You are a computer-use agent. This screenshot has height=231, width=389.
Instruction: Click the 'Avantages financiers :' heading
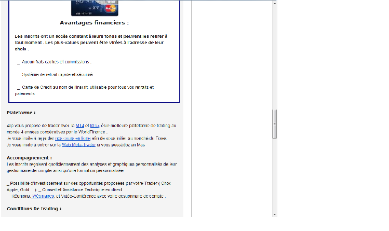pyautogui.click(x=95, y=22)
